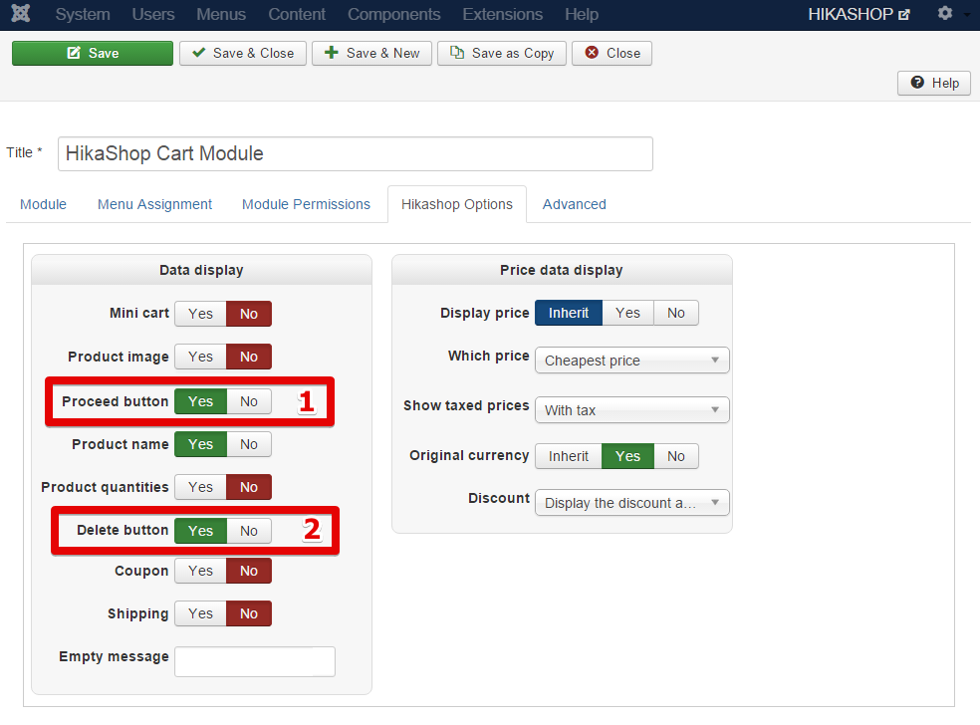Set Shipping to No
980x725 pixels.
[x=249, y=613]
